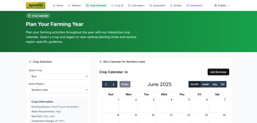The width and height of the screenshot is (257, 123).
Task: Open the Calculators page
Action: click(136, 5)
